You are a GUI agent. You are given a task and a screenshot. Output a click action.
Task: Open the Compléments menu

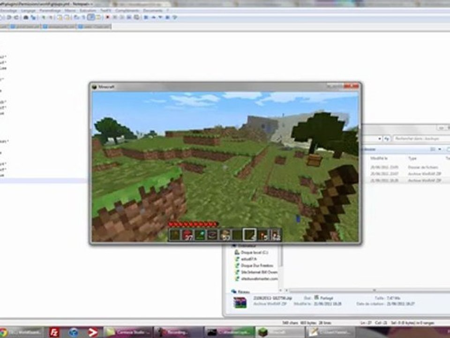point(127,11)
